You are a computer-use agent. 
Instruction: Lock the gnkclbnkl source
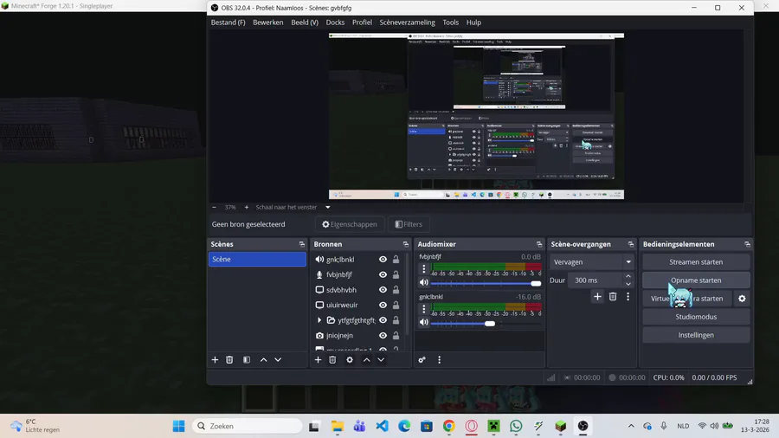pos(396,259)
